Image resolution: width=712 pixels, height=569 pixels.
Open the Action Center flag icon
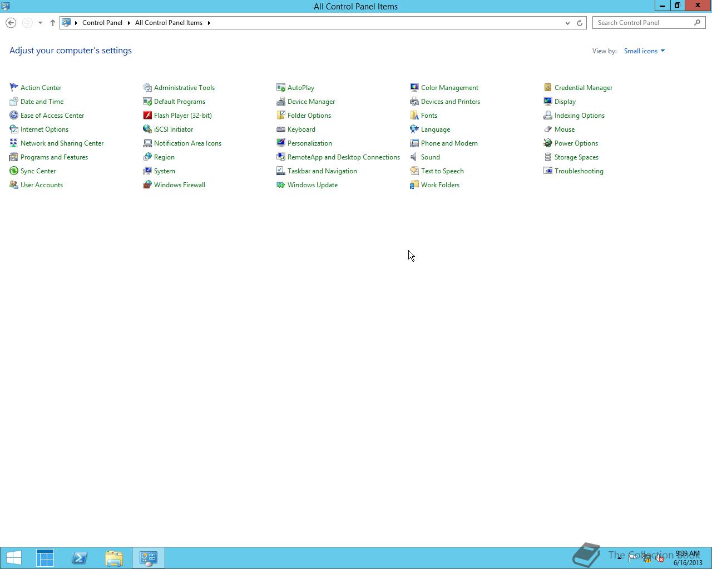(x=14, y=87)
